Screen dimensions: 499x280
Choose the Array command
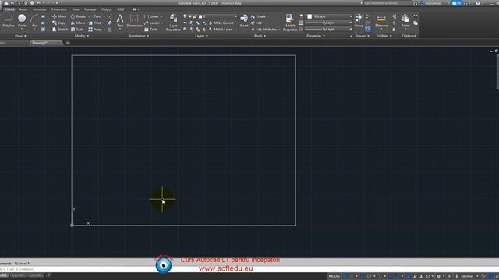95,30
